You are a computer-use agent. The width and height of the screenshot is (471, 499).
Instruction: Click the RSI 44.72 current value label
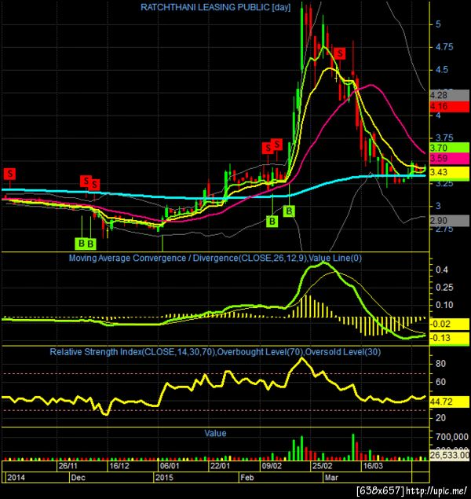(x=449, y=402)
